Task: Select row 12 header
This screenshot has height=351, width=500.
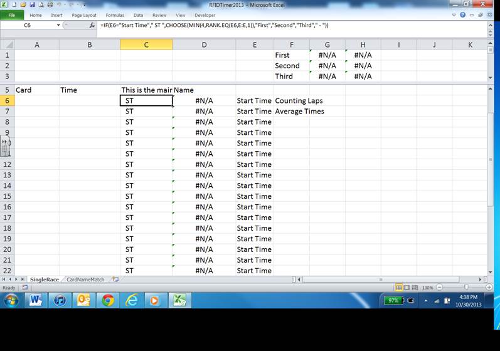Action: coord(7,164)
